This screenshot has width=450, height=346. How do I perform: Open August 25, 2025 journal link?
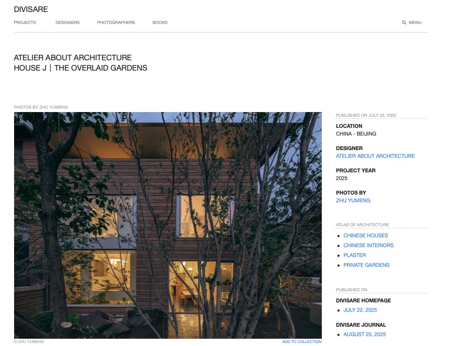pos(365,334)
